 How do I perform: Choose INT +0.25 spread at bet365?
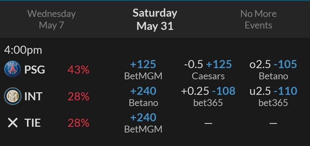(x=208, y=97)
